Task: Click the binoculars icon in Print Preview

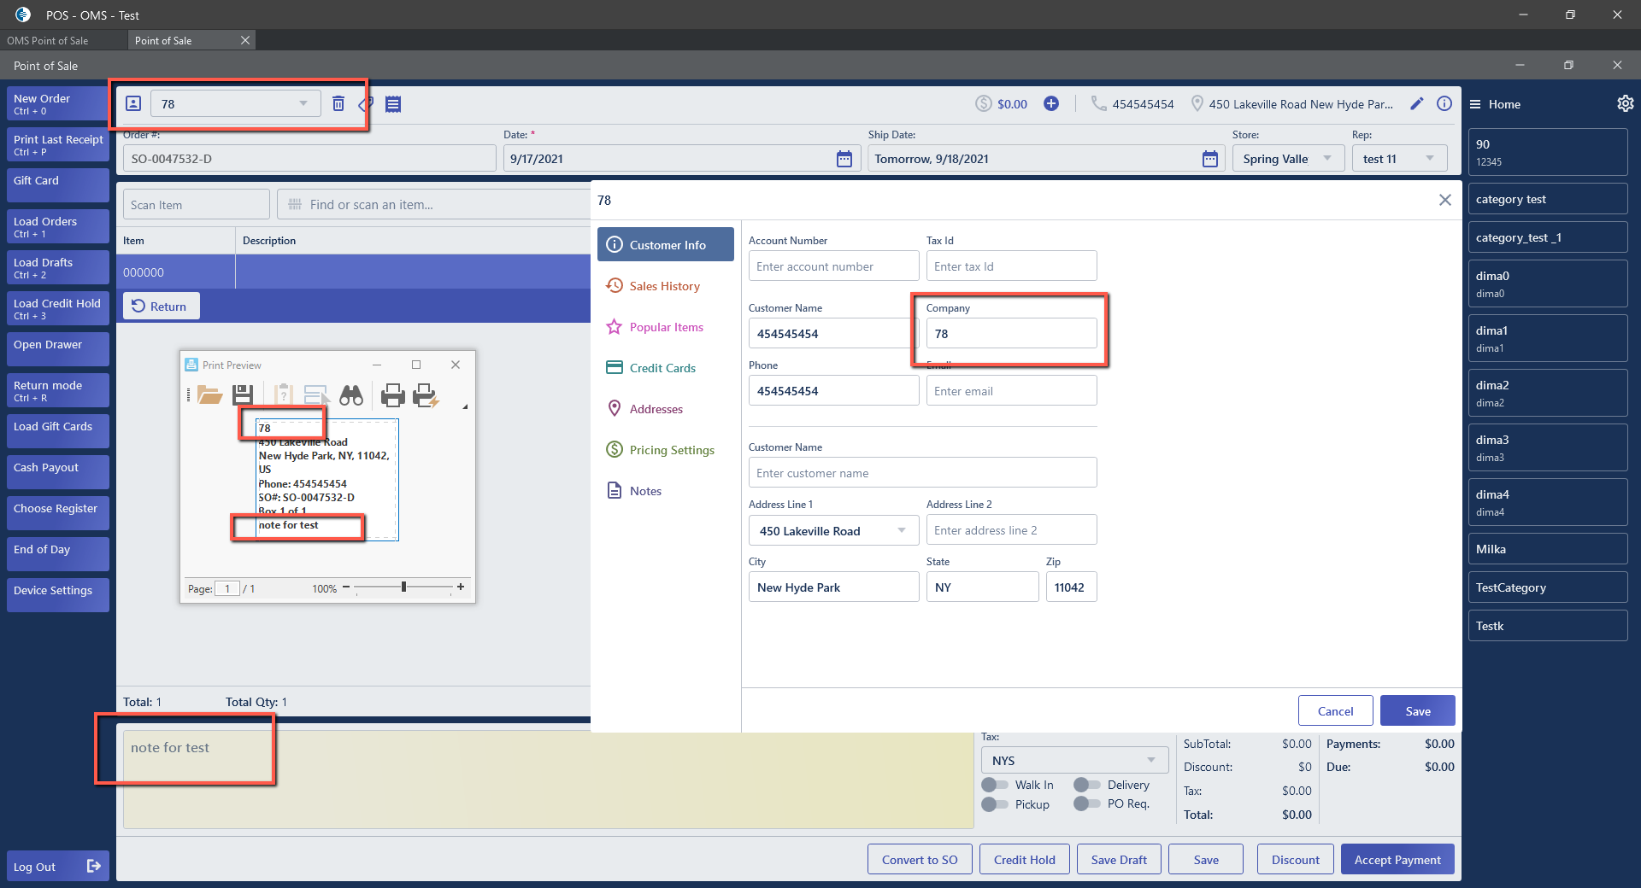Action: 351,395
